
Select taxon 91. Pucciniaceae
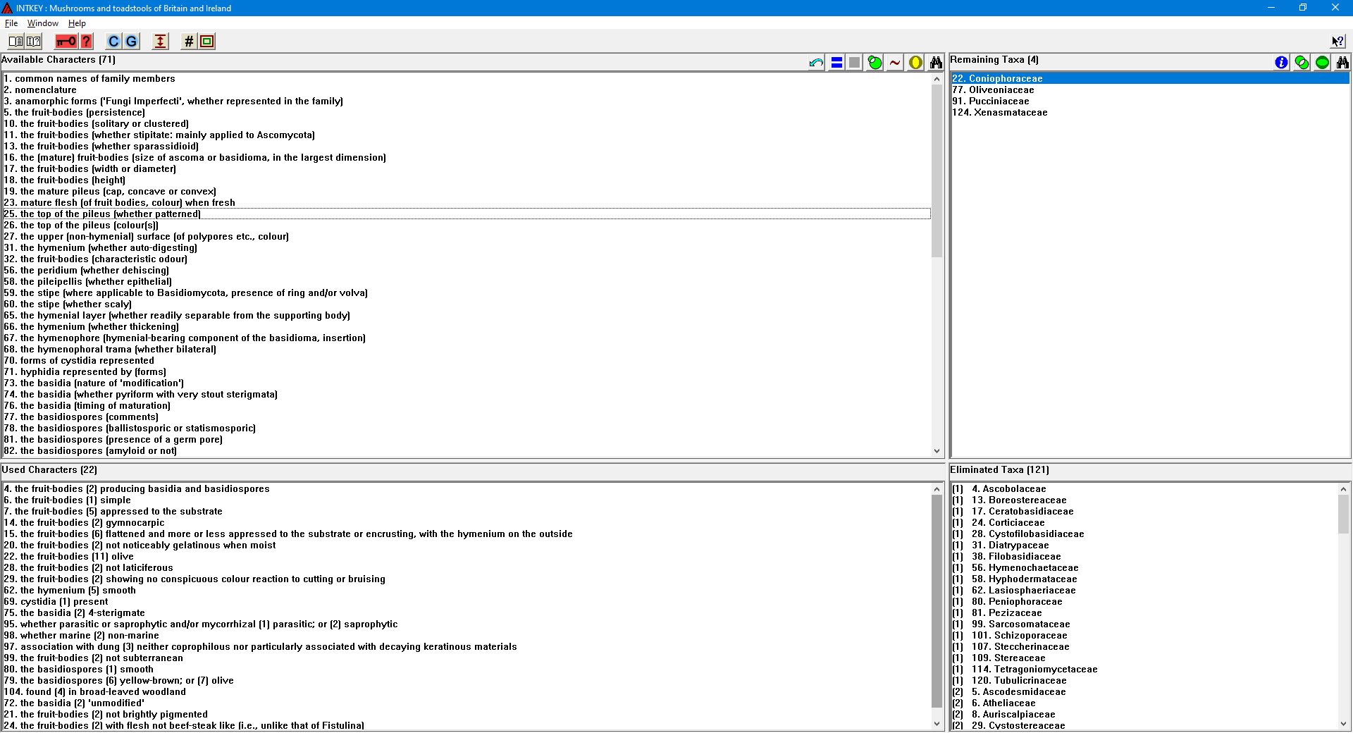point(990,101)
